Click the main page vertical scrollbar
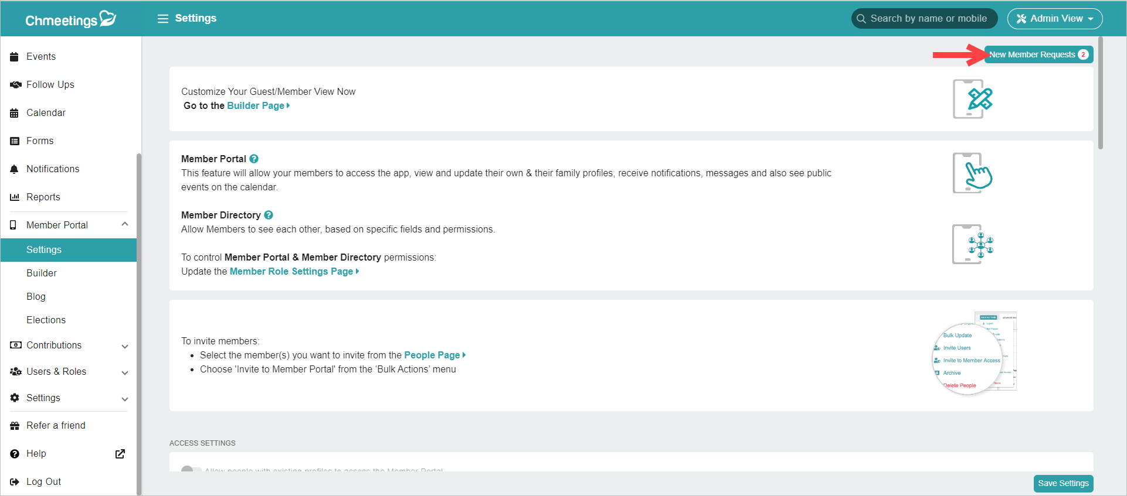 [x=1101, y=94]
